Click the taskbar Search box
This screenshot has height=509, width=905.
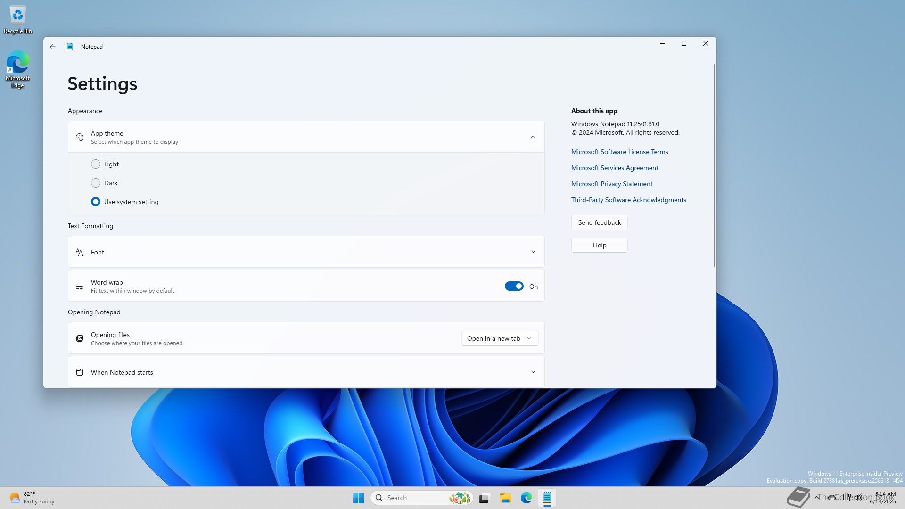(410, 498)
